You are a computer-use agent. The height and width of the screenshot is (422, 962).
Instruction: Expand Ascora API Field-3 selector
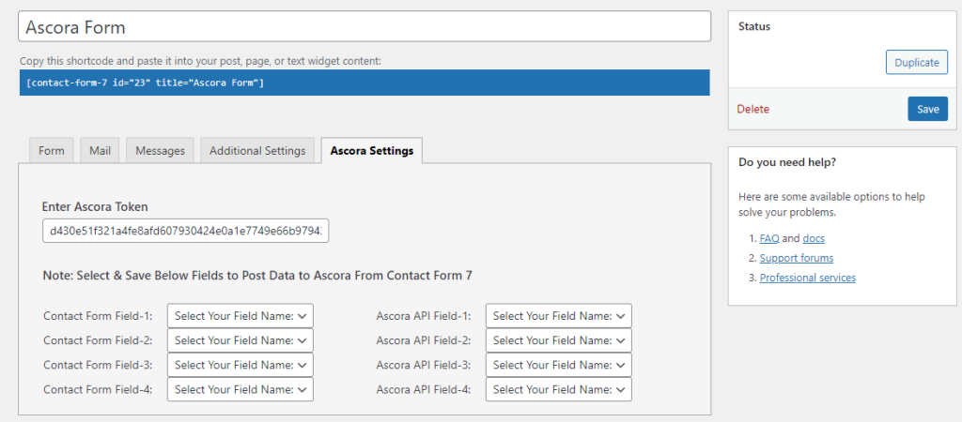(x=558, y=365)
